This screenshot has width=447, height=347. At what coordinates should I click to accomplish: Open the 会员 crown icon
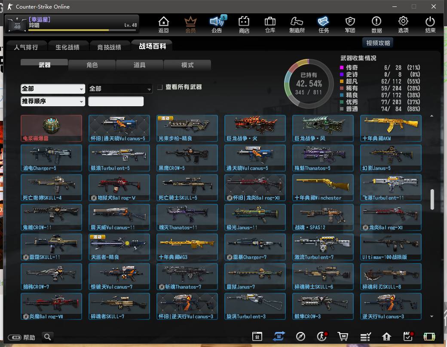click(190, 25)
